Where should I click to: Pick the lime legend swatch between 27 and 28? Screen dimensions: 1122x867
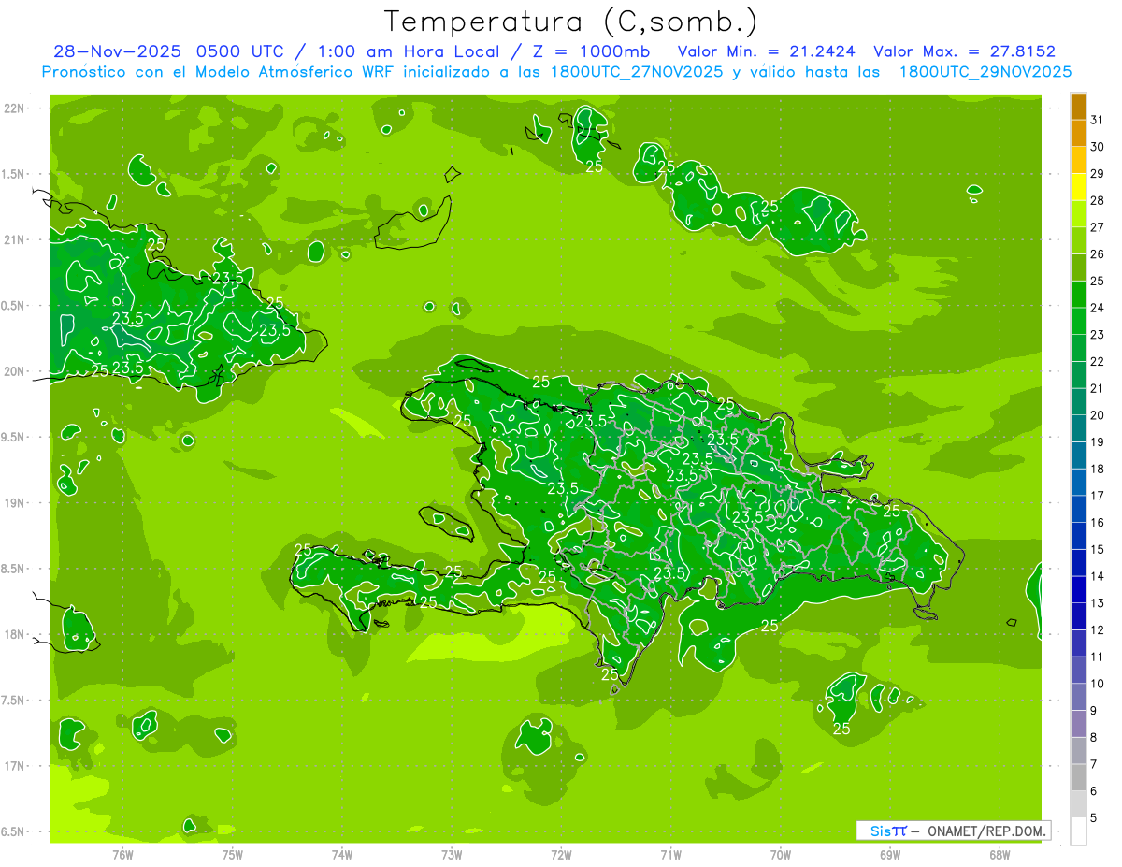pyautogui.click(x=1078, y=214)
